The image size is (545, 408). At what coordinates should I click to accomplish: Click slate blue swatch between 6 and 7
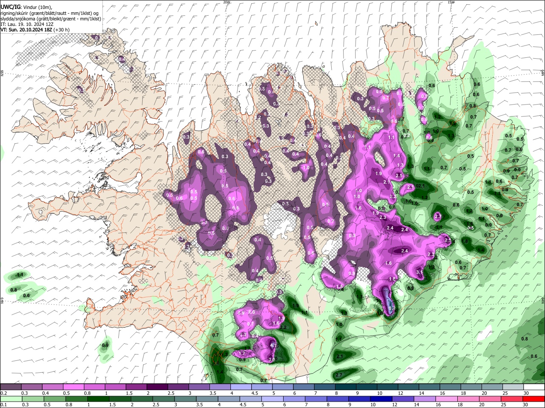click(304, 387)
